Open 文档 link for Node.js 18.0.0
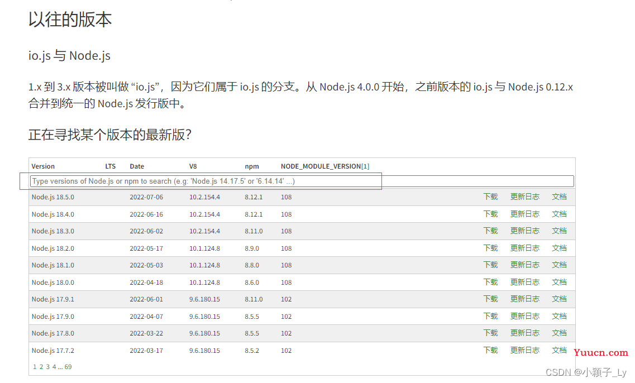635x383 pixels. [559, 282]
